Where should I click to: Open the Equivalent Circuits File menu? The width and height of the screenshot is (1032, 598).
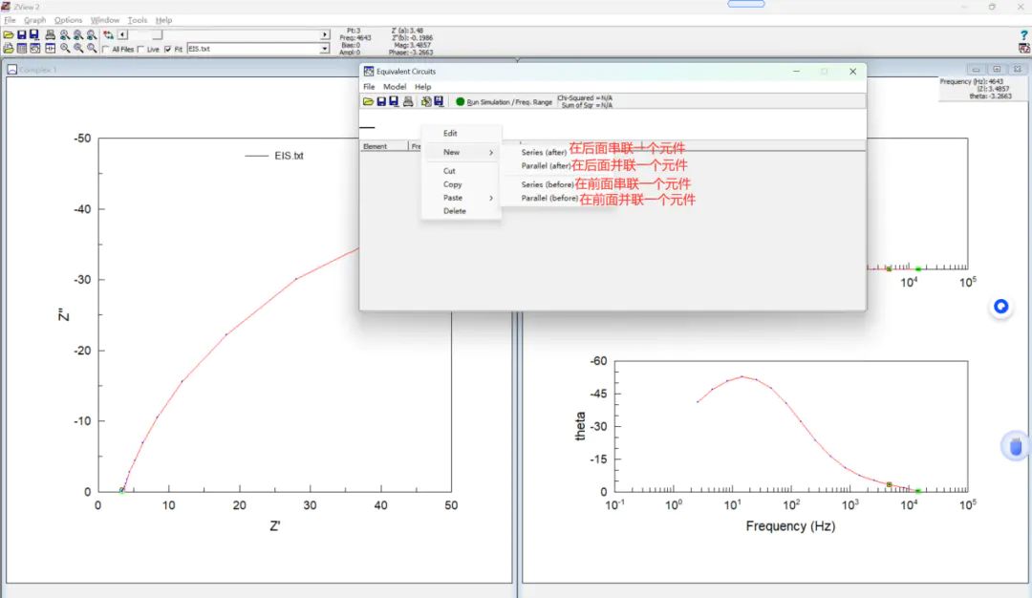coord(369,87)
